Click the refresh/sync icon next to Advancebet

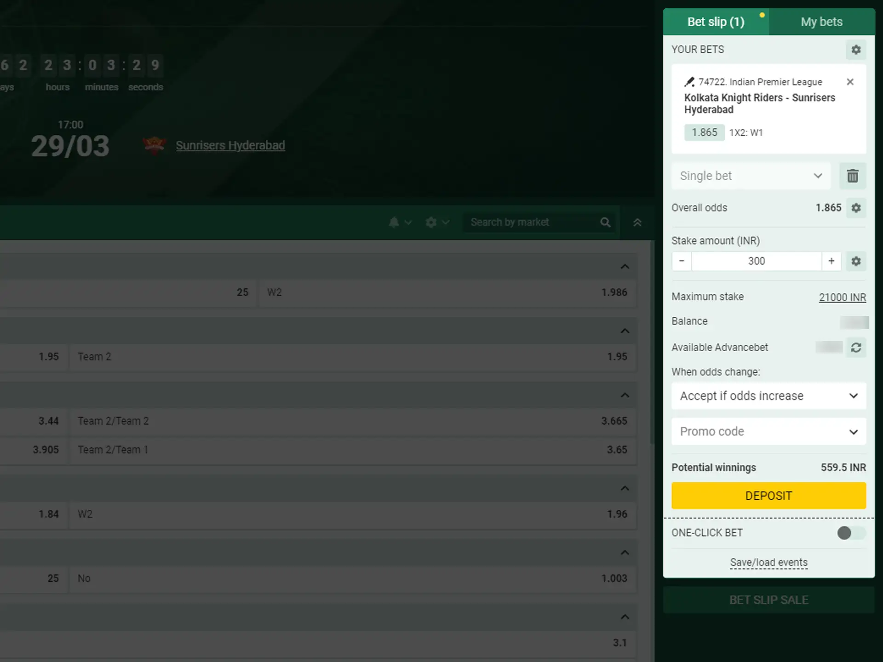click(x=856, y=347)
